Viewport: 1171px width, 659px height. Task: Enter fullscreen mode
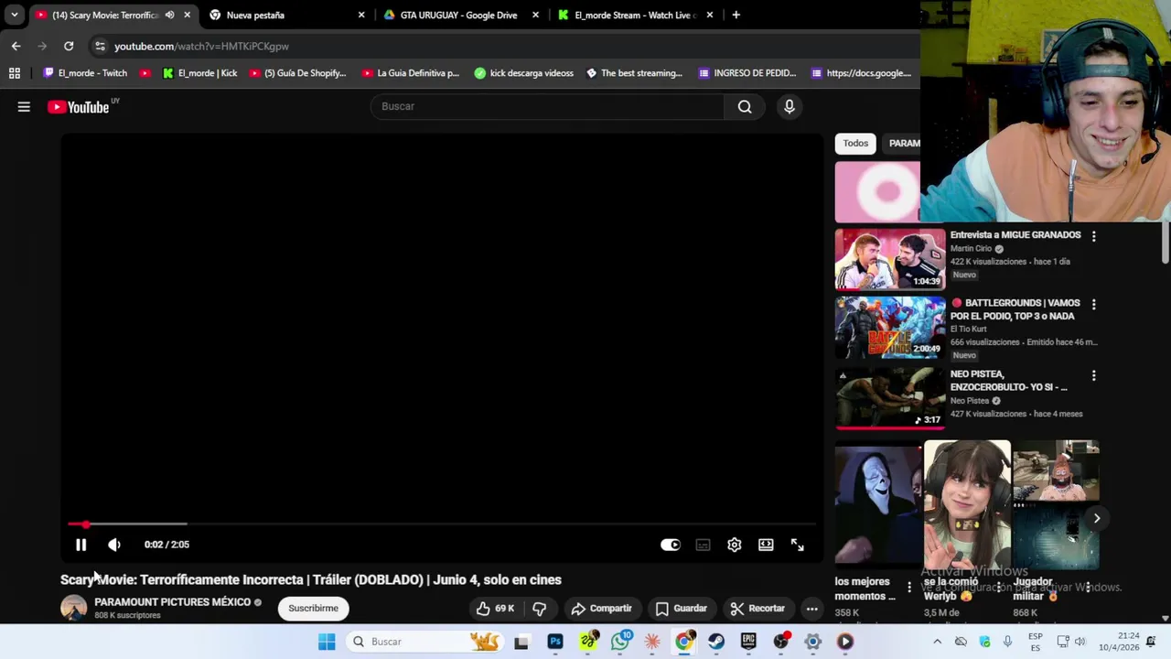click(798, 545)
